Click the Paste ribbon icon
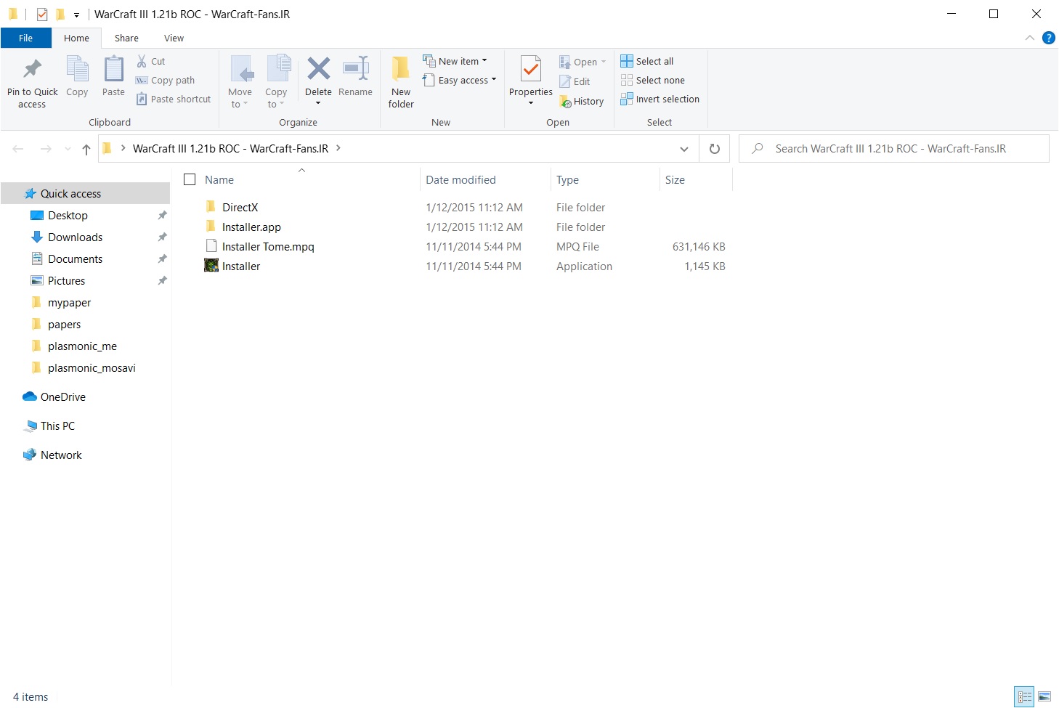The image size is (1059, 708). pyautogui.click(x=113, y=69)
